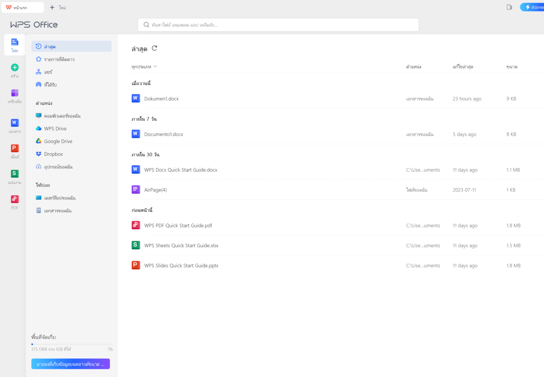Open My Devices (อุปกรณ์ของฉัน)
544x377 pixels.
[71, 167]
